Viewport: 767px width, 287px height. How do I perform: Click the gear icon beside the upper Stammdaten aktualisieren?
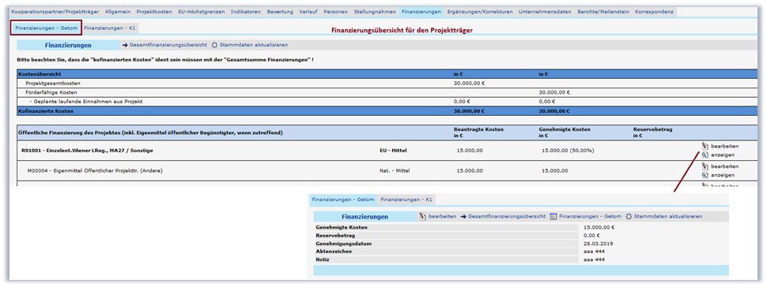click(x=214, y=45)
